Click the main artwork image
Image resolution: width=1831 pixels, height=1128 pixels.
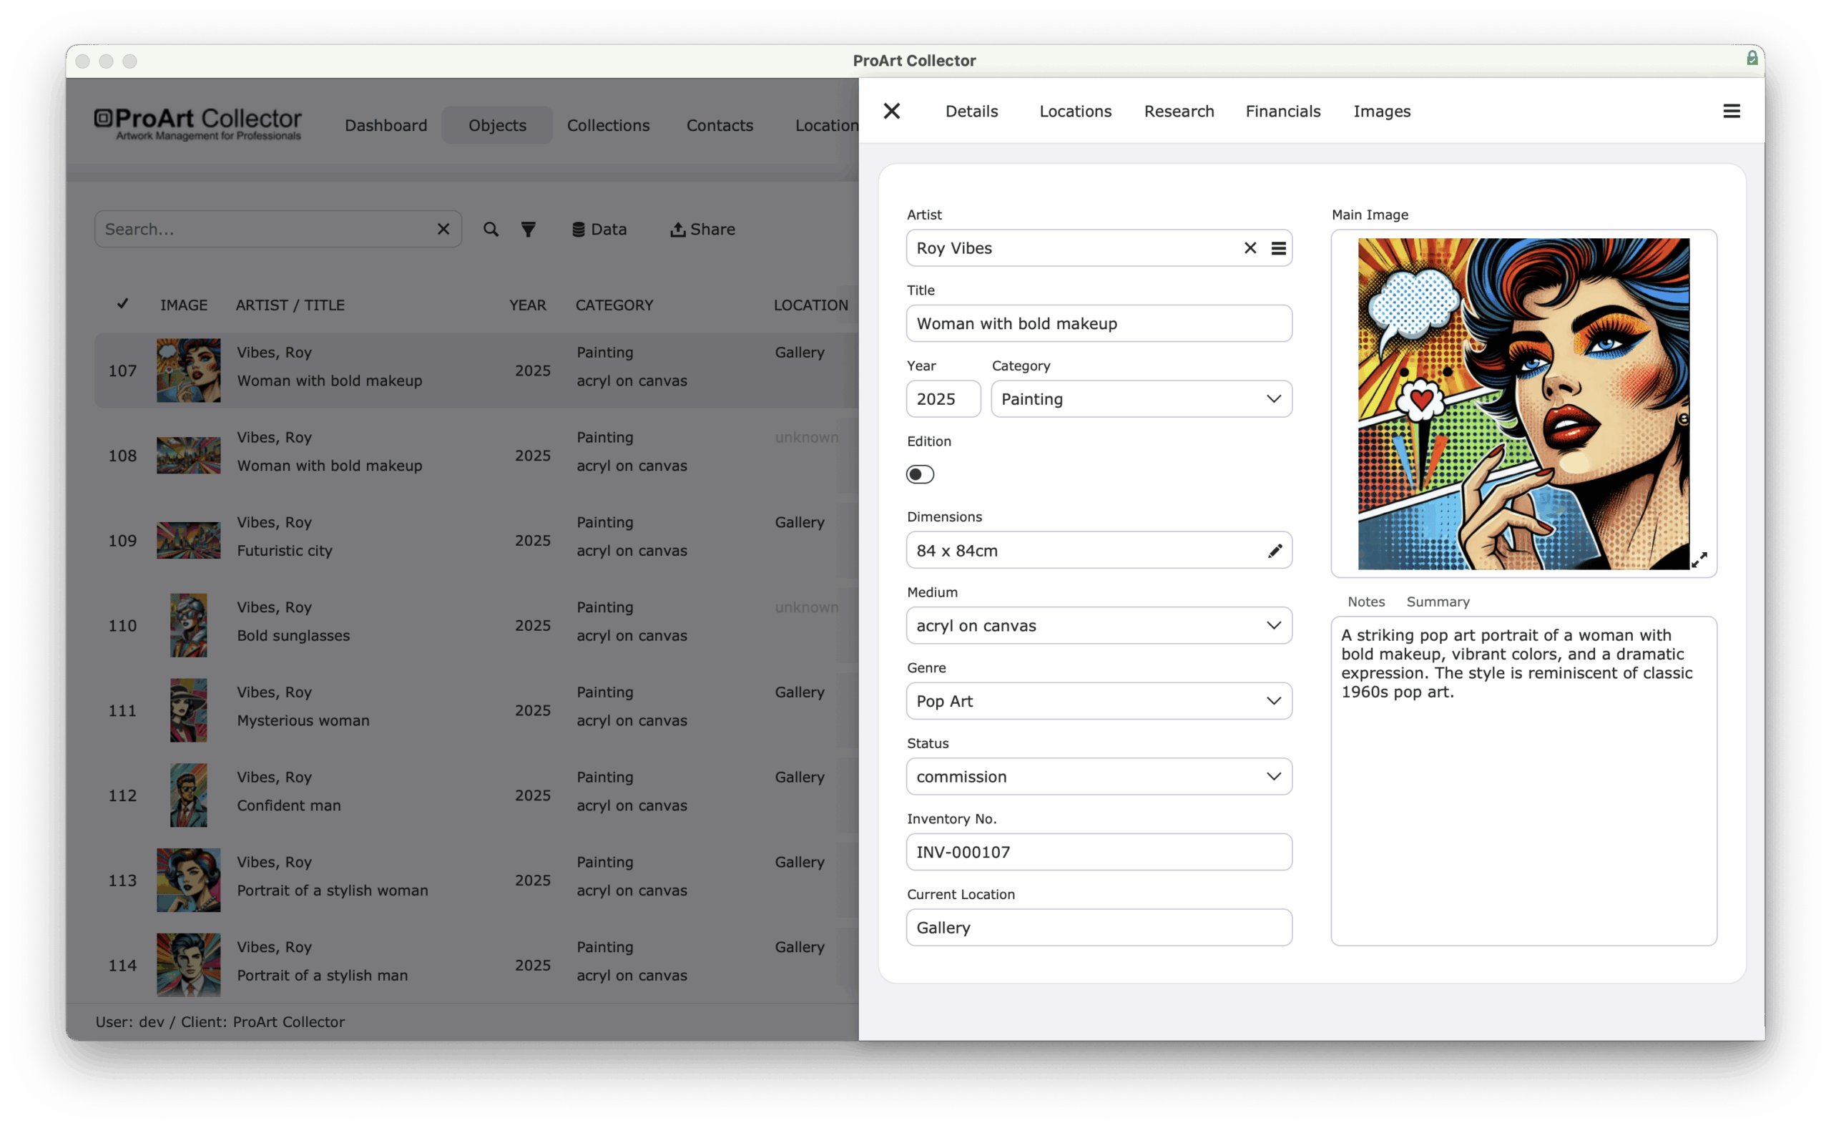[1523, 403]
